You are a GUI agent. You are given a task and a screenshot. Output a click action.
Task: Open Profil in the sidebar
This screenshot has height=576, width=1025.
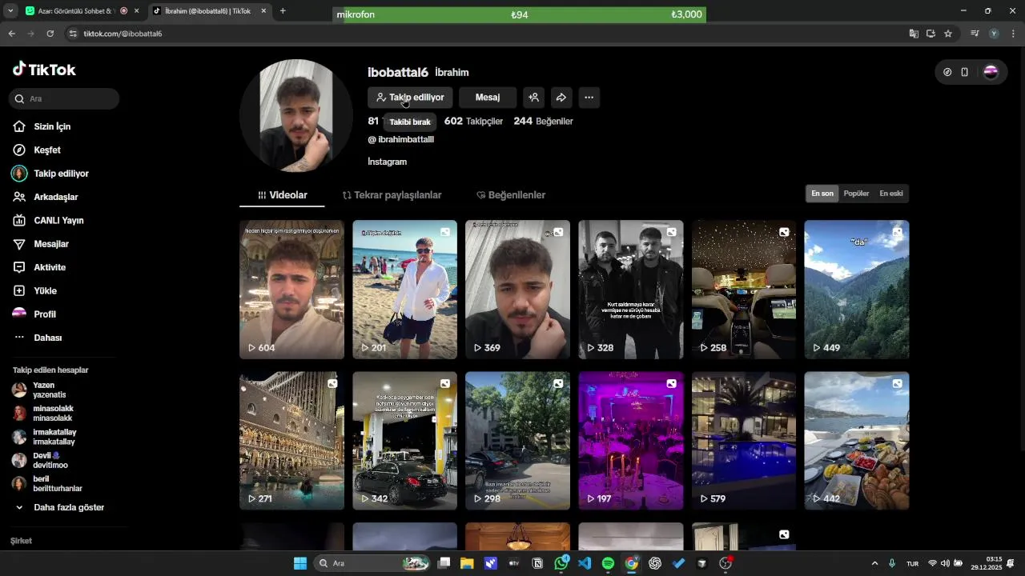[45, 314]
